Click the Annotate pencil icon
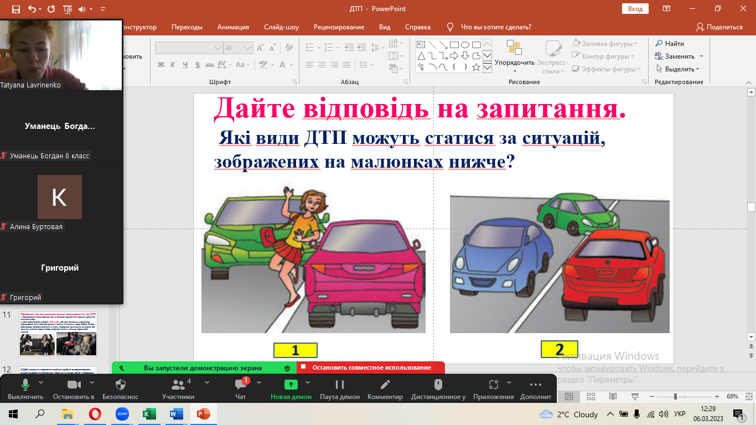 (385, 385)
